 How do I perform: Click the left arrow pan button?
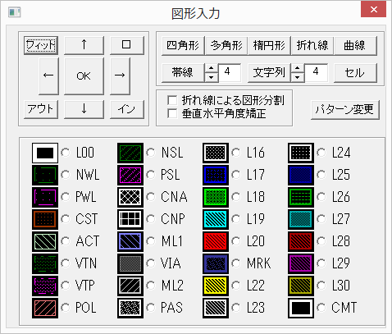point(48,75)
